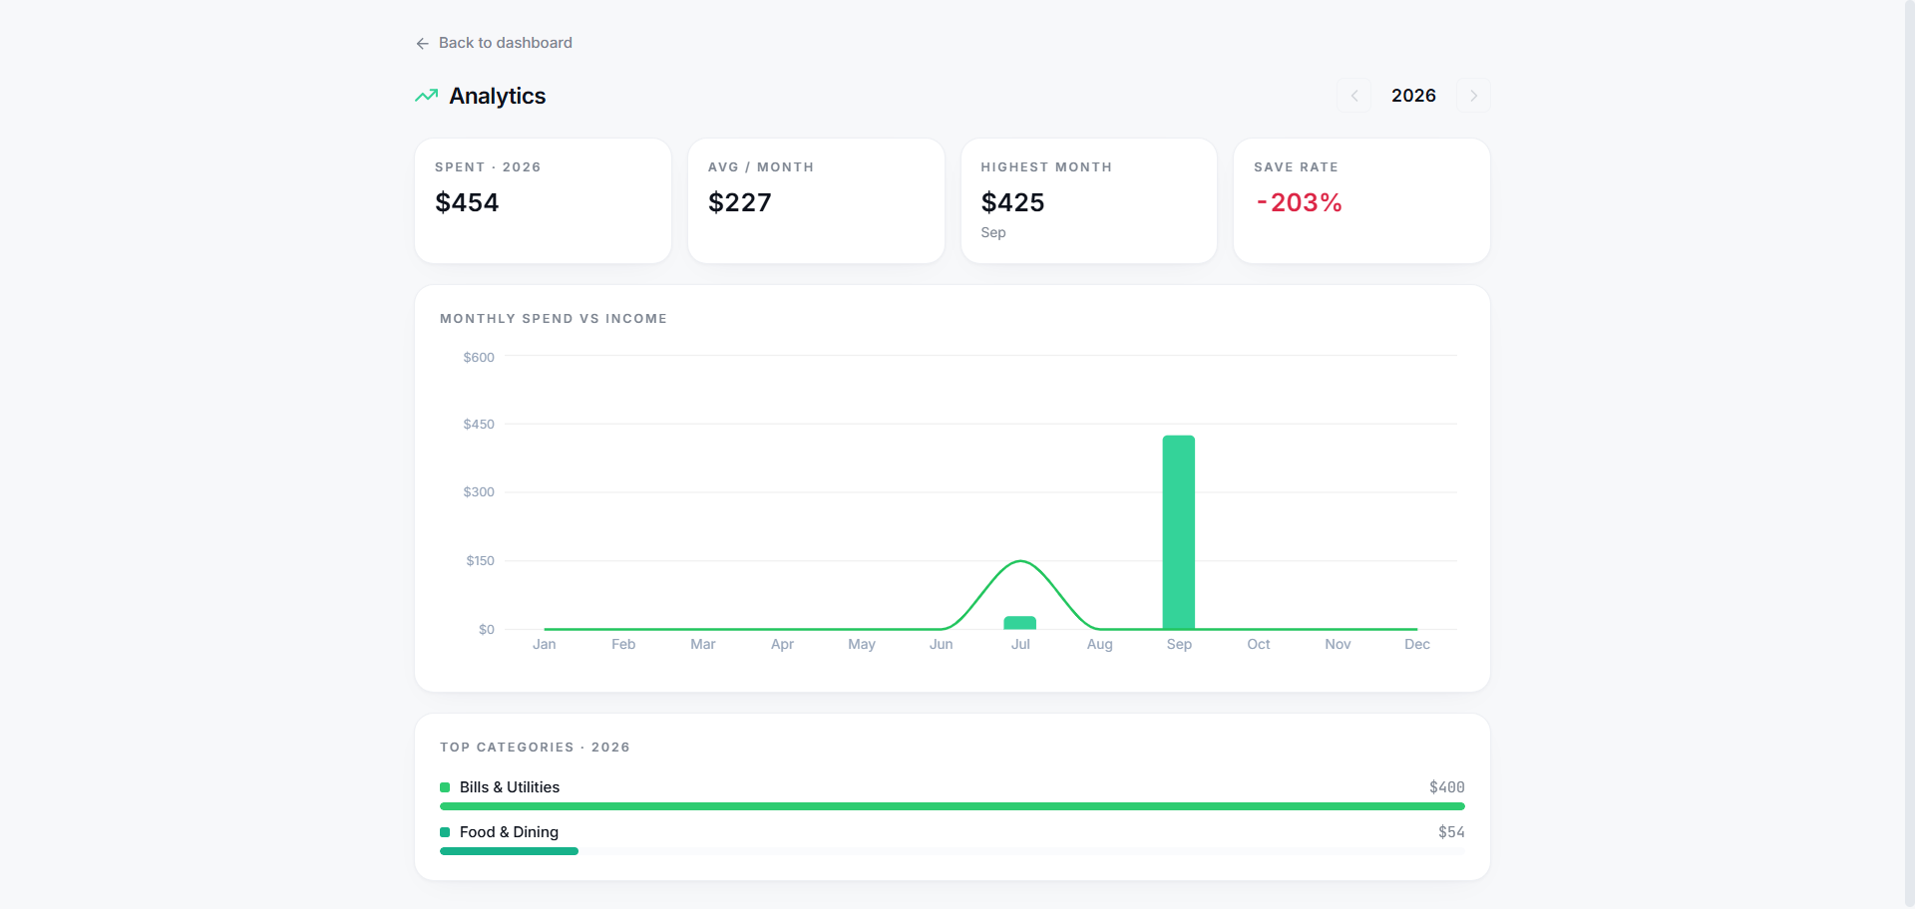Click the $400 category amount
The width and height of the screenshot is (1915, 909).
pos(1447,787)
